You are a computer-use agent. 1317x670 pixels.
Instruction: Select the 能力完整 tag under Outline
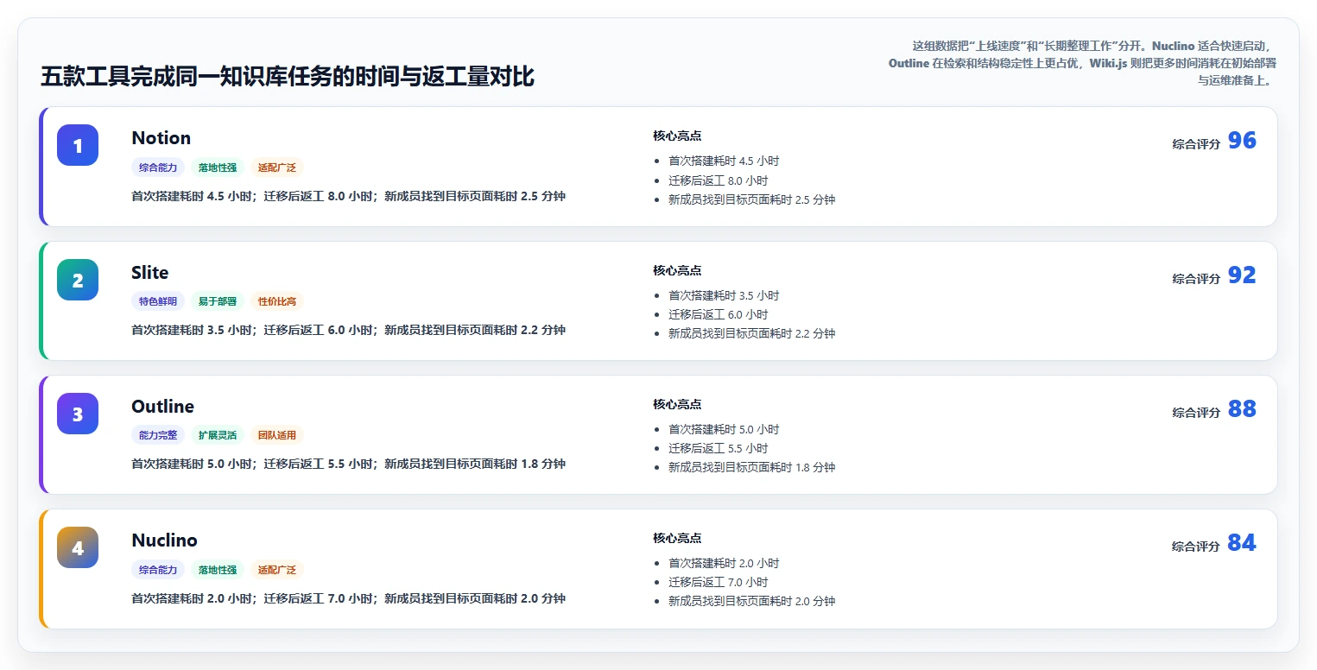pyautogui.click(x=158, y=435)
